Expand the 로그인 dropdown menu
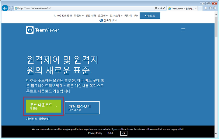 pyautogui.click(x=103, y=15)
